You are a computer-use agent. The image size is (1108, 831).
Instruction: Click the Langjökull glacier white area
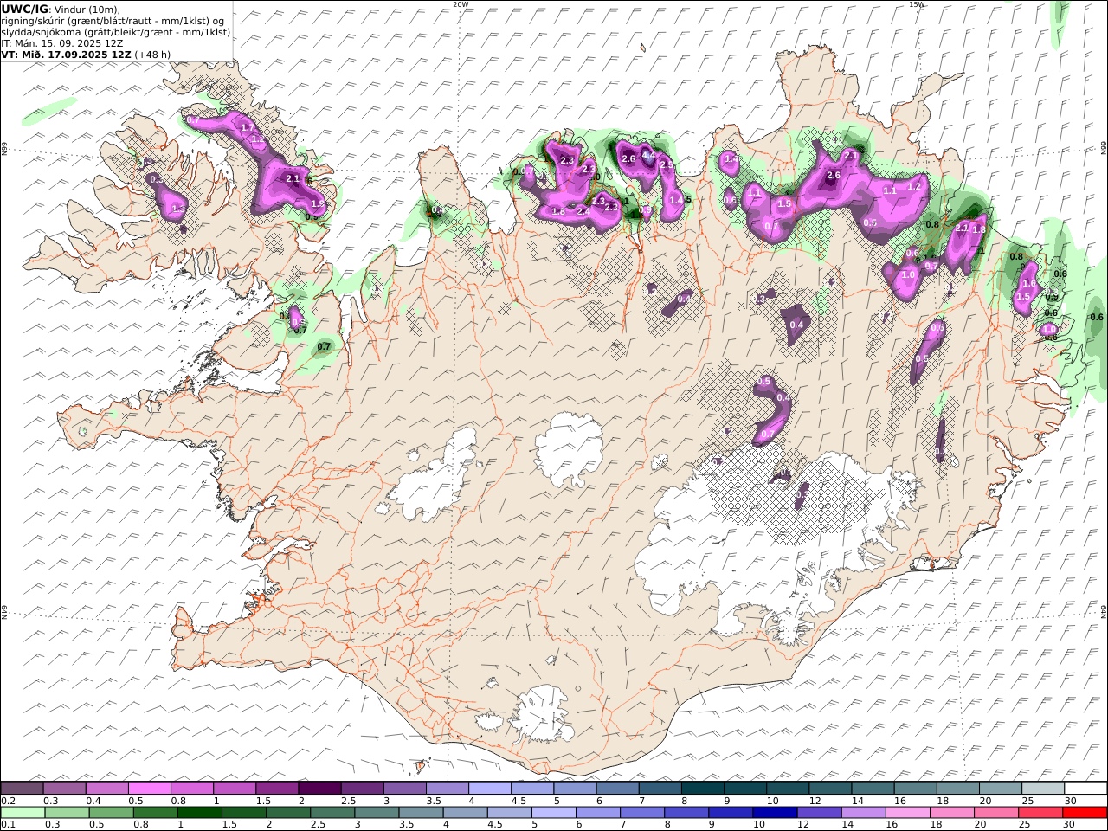coord(433,476)
